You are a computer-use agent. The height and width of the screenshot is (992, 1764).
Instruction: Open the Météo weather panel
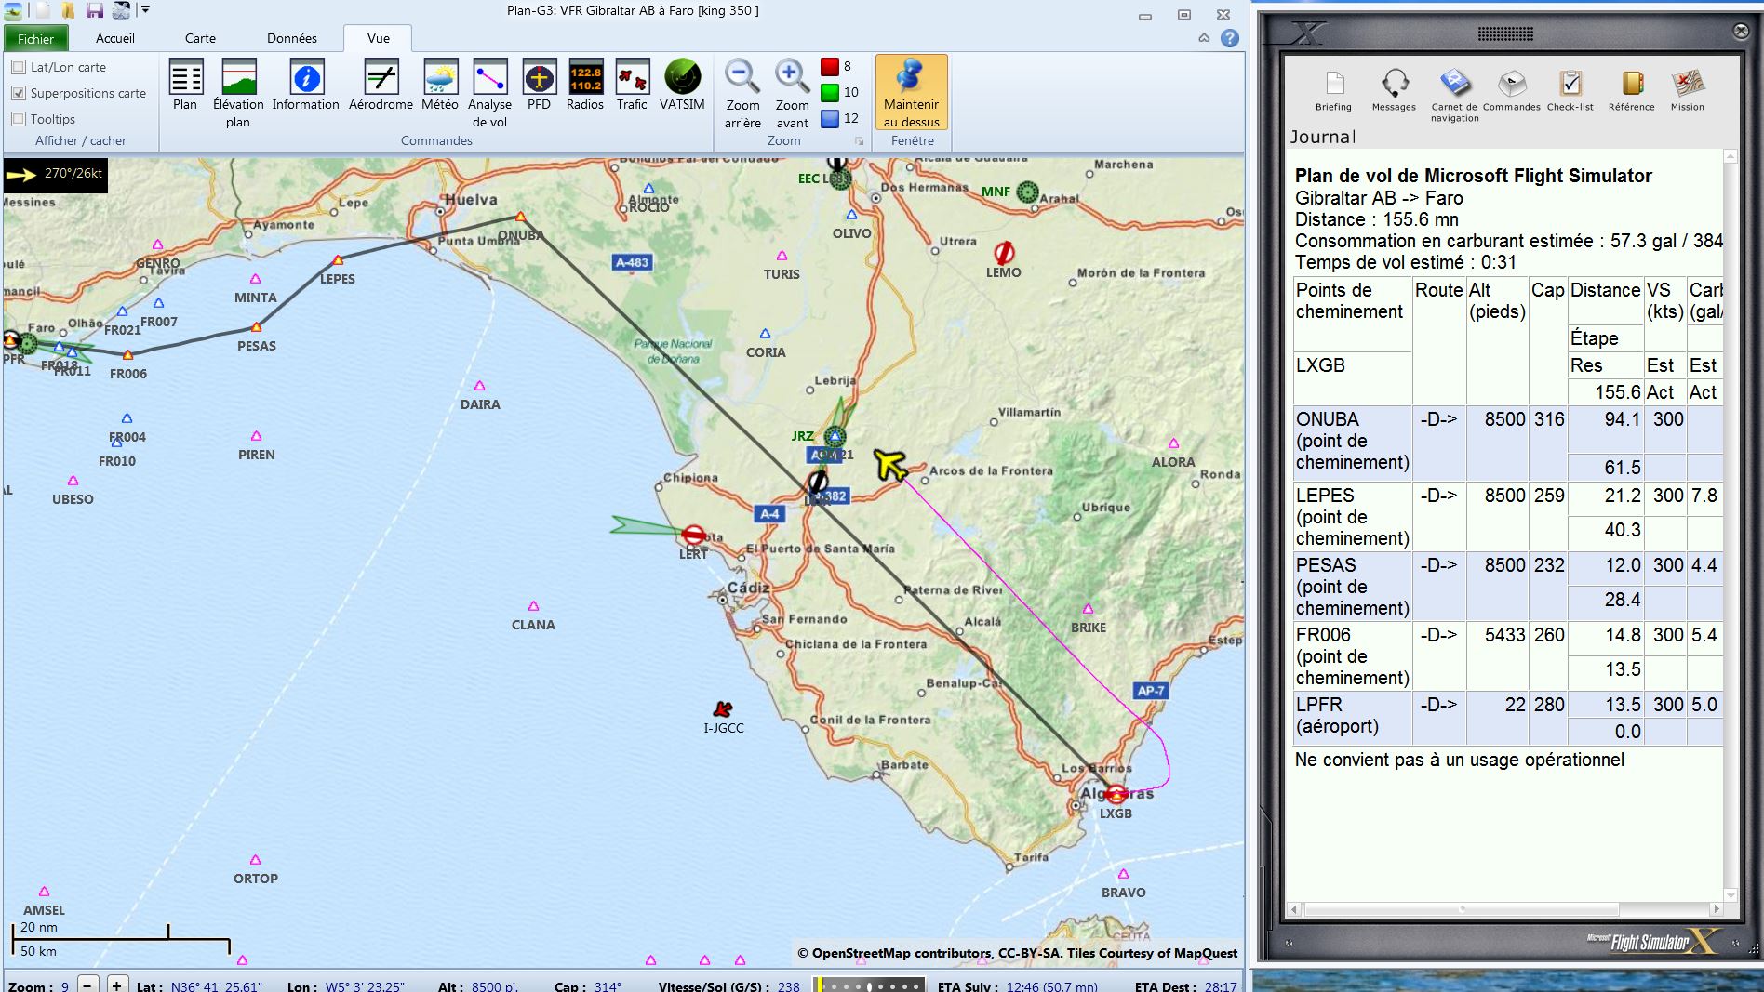(x=440, y=86)
